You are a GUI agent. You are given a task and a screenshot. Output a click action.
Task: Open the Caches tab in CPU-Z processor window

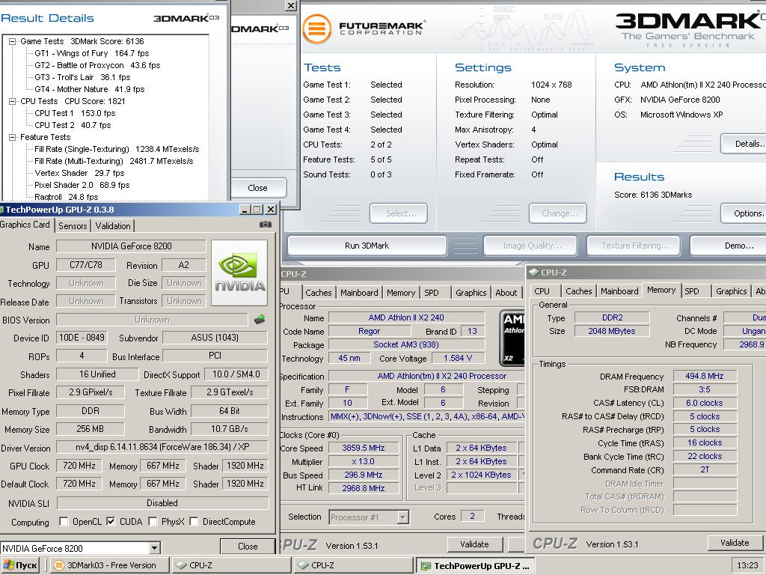pyautogui.click(x=319, y=293)
